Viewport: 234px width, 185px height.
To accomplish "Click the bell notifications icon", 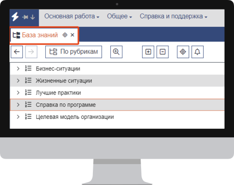I will click(x=197, y=52).
